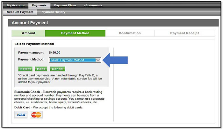Open the Select Payment Method dropdown
Viewport: 223px width, 129px height.
click(x=75, y=60)
